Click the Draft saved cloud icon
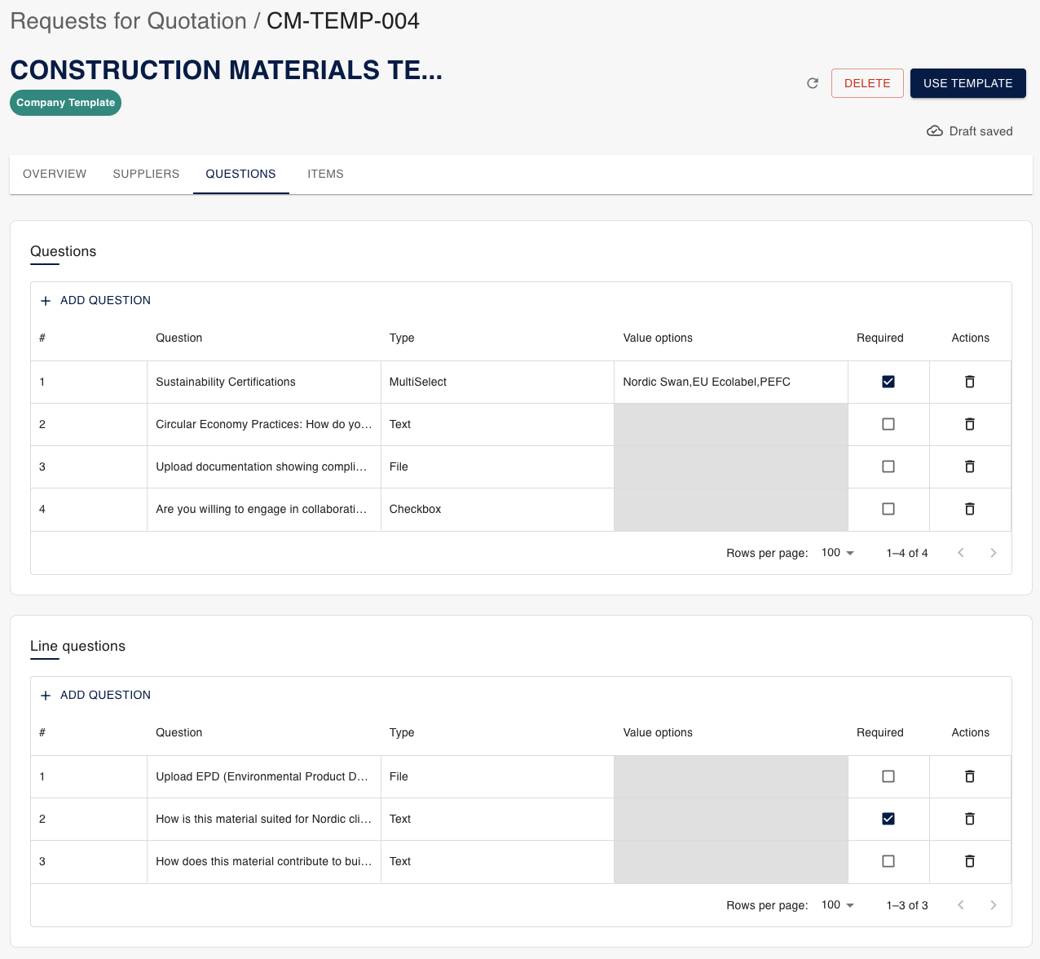The width and height of the screenshot is (1040, 959). coord(935,131)
